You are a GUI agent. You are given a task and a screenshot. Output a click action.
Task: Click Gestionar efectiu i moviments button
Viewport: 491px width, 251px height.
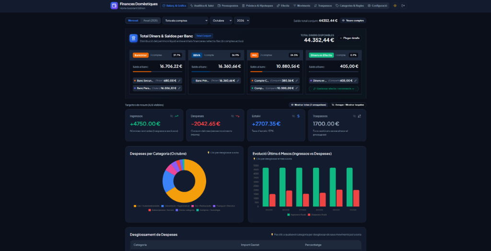[x=334, y=89]
